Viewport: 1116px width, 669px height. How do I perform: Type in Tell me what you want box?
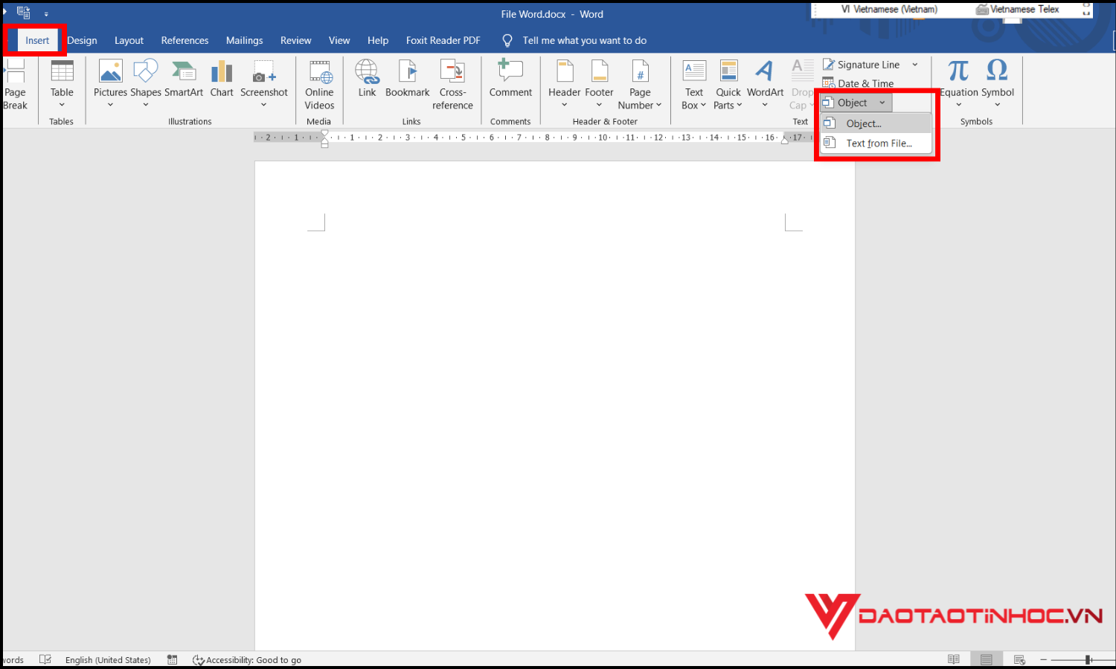[x=584, y=41]
